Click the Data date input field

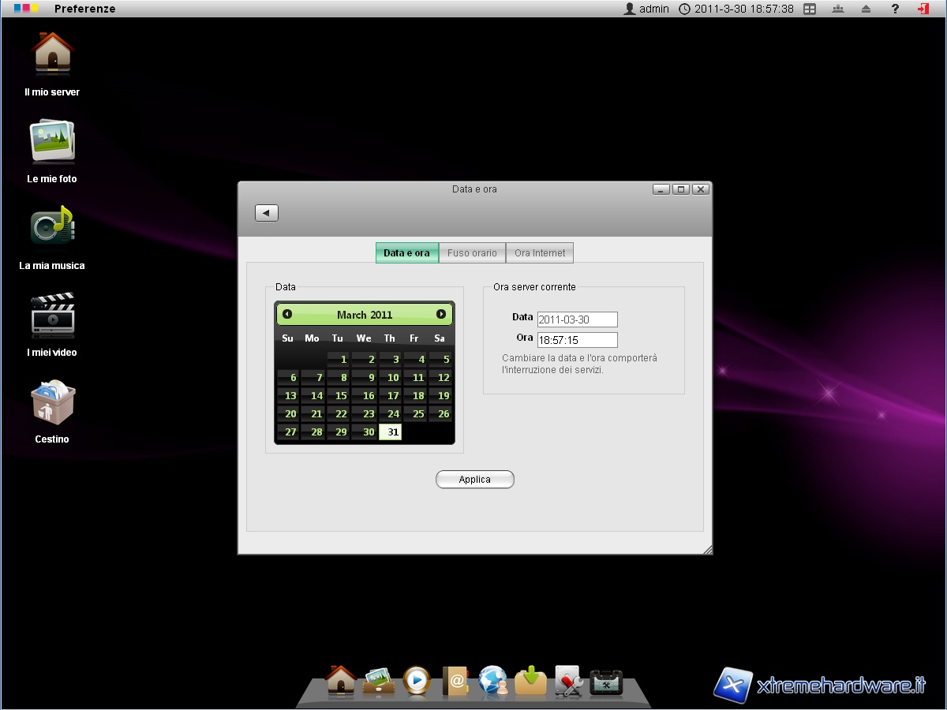(x=577, y=319)
